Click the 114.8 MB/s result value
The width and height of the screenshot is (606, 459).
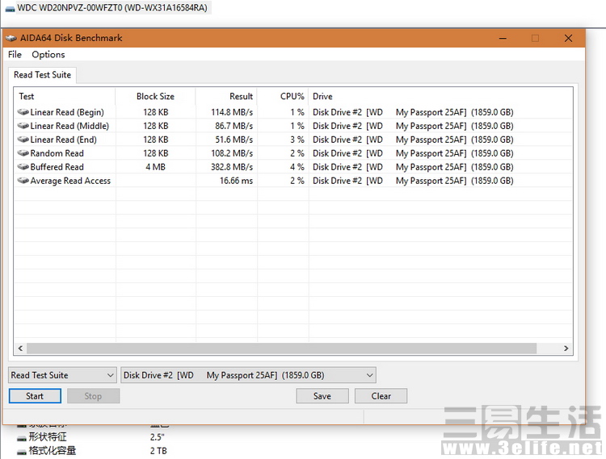click(x=232, y=112)
